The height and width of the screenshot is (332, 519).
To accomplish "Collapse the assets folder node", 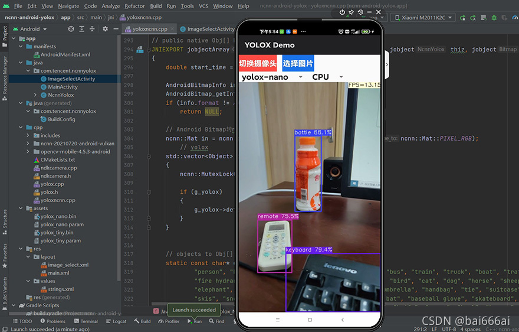I will (x=21, y=209).
